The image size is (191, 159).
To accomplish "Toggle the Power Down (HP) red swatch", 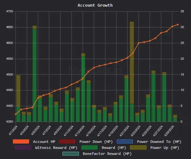I will click(67, 141).
